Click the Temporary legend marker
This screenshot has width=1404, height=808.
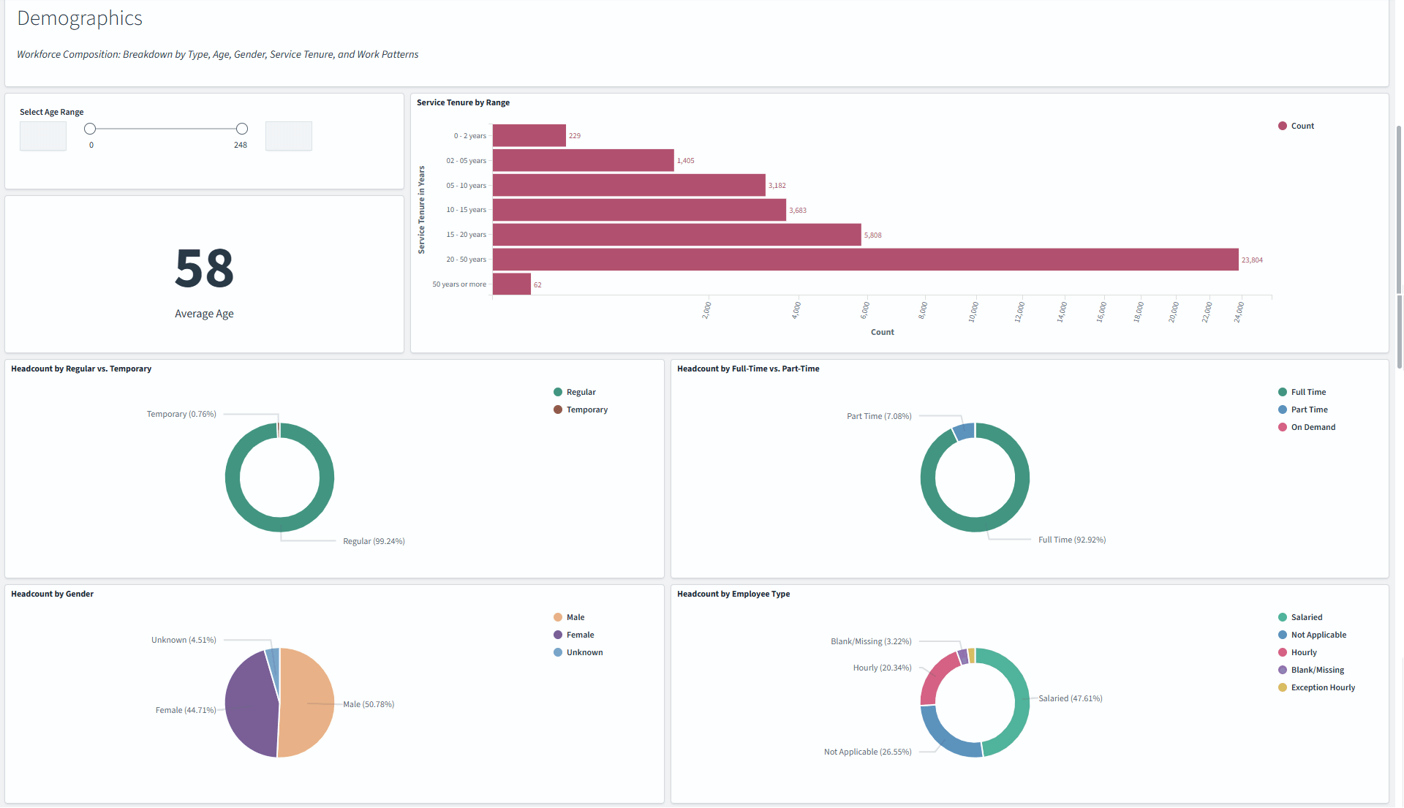[x=556, y=409]
